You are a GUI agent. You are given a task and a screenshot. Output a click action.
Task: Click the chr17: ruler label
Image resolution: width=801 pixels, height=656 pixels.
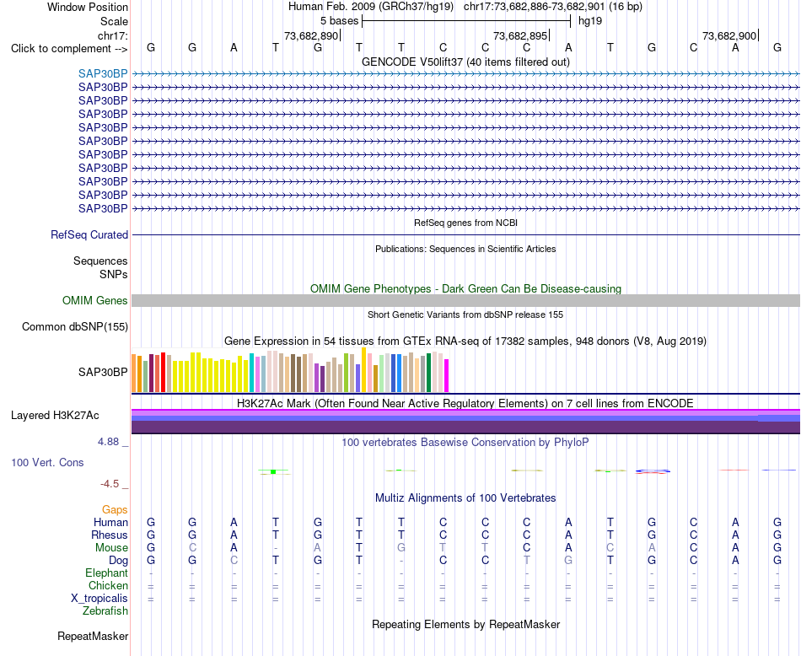112,35
